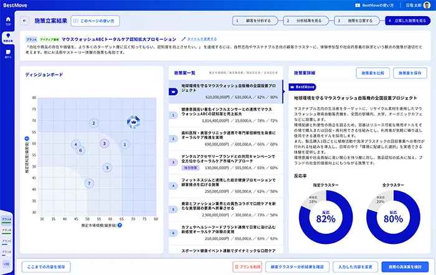Screen dimensions: 436x275
Task: Click the 施策の具体案を検討 button
Action: click(404, 266)
